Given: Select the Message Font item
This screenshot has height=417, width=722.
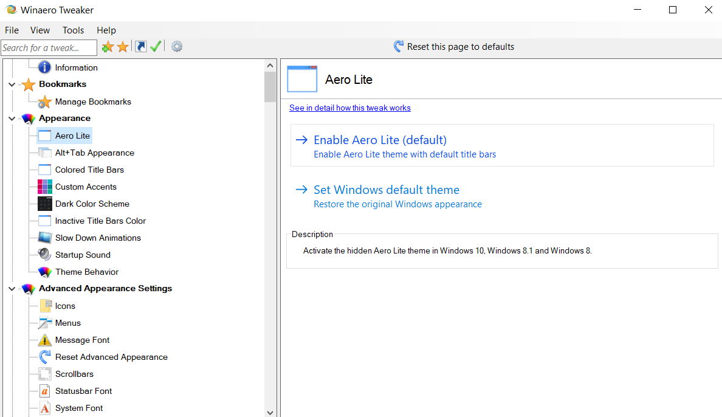Looking at the screenshot, I should tap(82, 340).
